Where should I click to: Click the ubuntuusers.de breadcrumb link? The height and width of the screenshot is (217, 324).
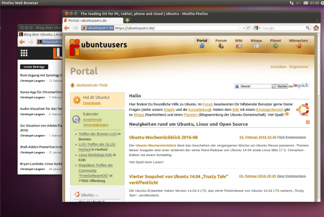[86, 85]
